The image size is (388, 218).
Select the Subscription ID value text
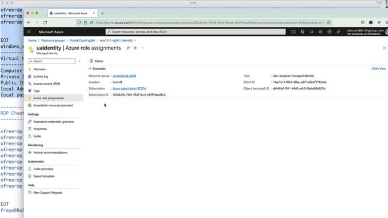pos(139,95)
